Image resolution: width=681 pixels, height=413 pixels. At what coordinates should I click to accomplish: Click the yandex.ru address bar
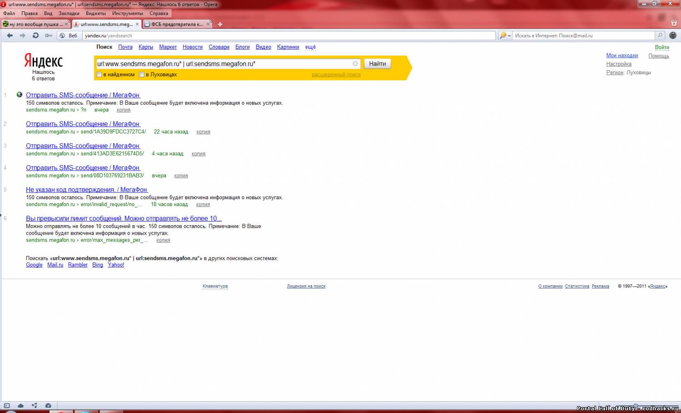coord(289,35)
